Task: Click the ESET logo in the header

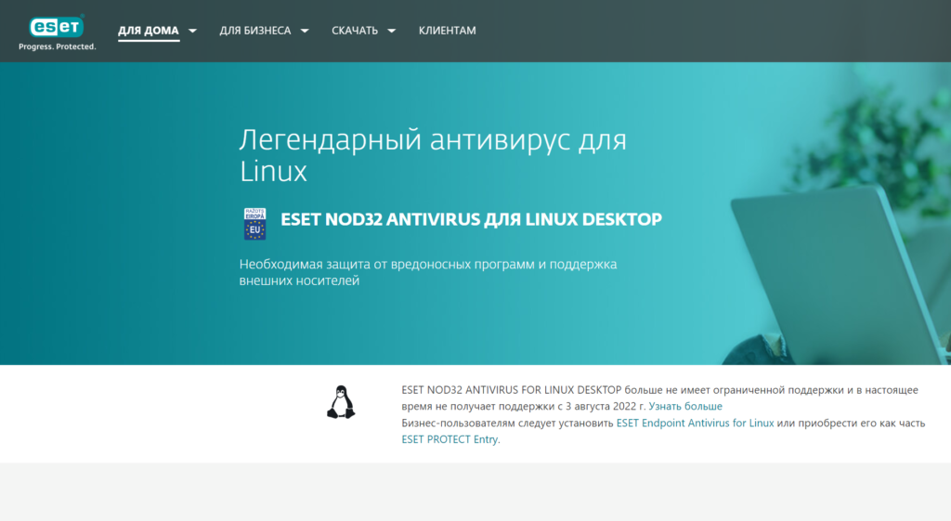Action: 57,27
